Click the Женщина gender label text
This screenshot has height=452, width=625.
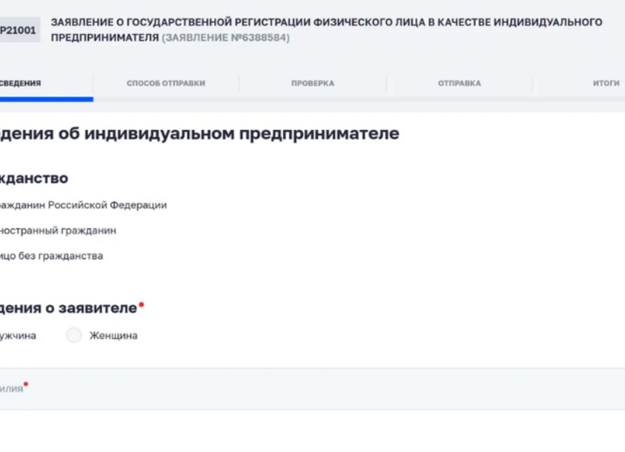pyautogui.click(x=113, y=336)
